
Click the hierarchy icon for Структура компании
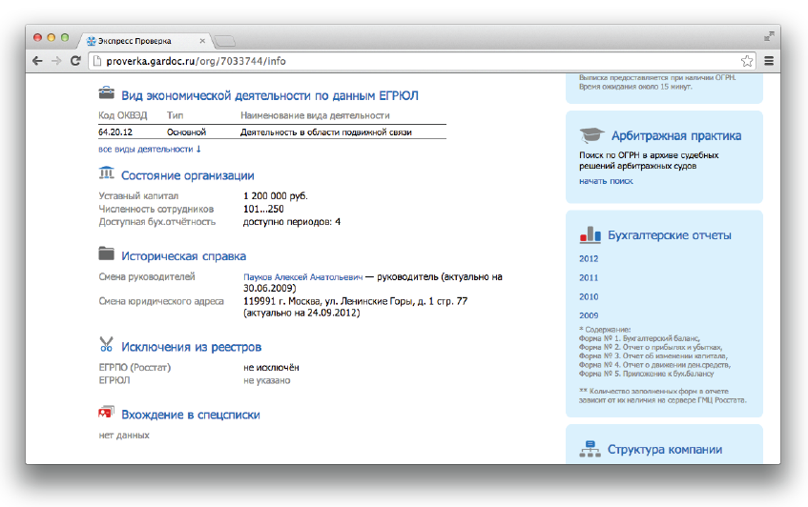(x=590, y=449)
